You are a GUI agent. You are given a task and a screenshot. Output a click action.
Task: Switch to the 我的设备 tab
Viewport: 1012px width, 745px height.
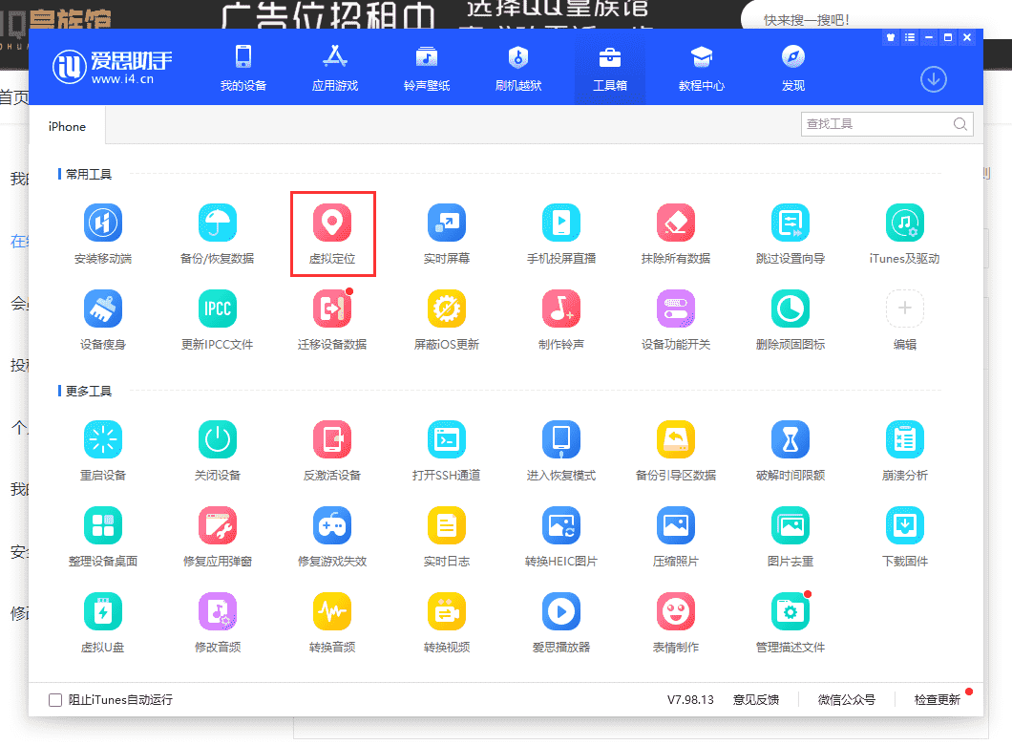243,67
